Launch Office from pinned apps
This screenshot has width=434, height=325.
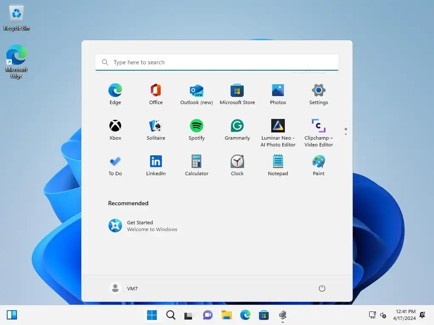click(156, 94)
